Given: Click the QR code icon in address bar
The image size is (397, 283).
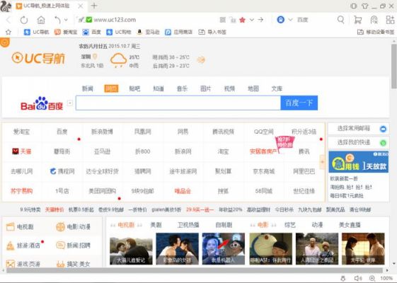Looking at the screenshot, I should click(x=222, y=20).
